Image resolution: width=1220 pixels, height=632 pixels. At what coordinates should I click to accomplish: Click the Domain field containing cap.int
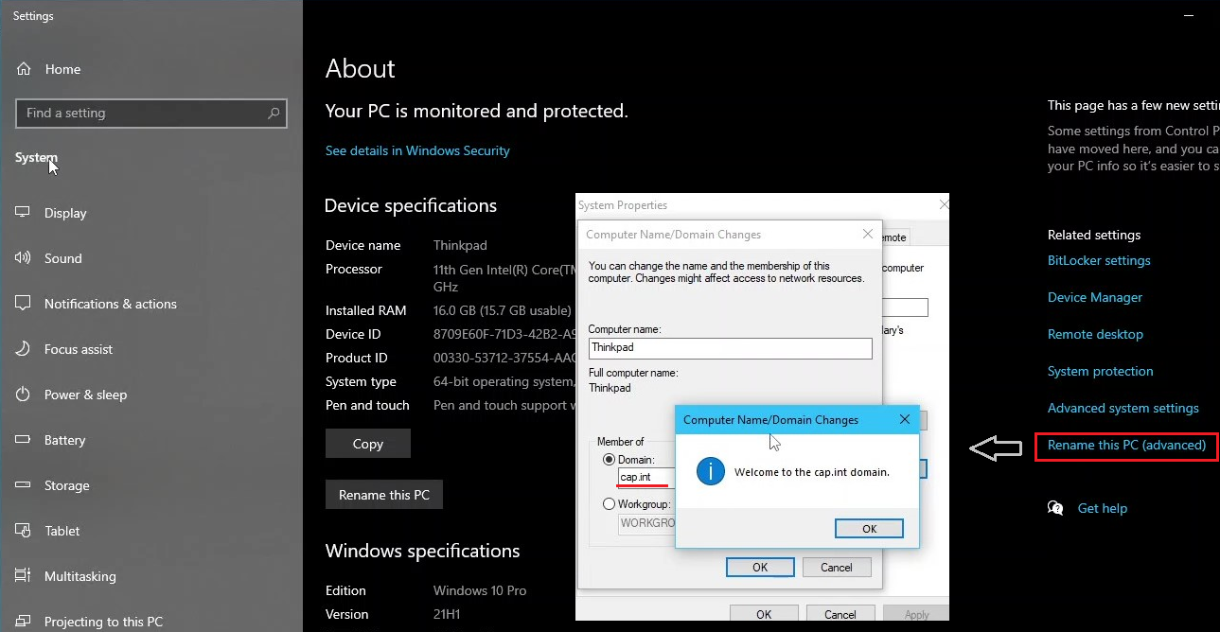(646, 477)
